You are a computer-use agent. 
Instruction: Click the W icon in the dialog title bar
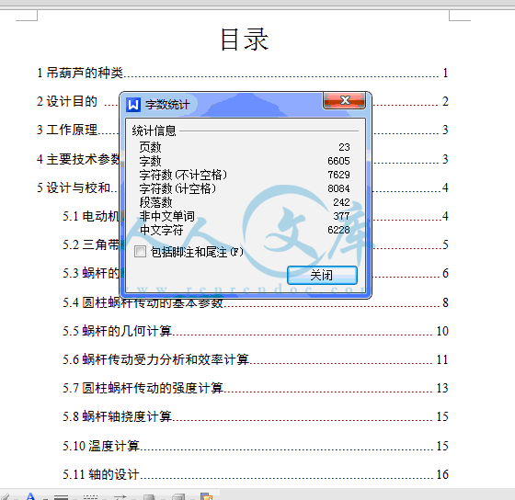click(x=133, y=105)
